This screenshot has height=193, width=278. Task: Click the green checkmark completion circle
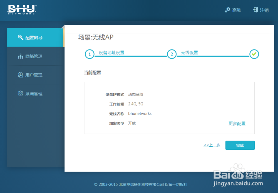click(254, 54)
